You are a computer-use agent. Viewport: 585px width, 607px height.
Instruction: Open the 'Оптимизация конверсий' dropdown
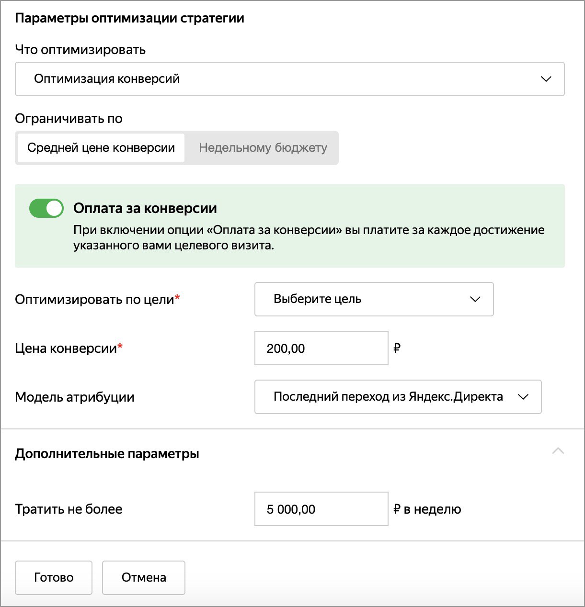click(289, 79)
